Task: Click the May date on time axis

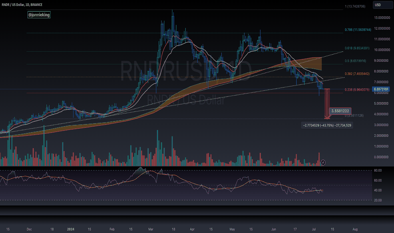Action: click(232, 229)
